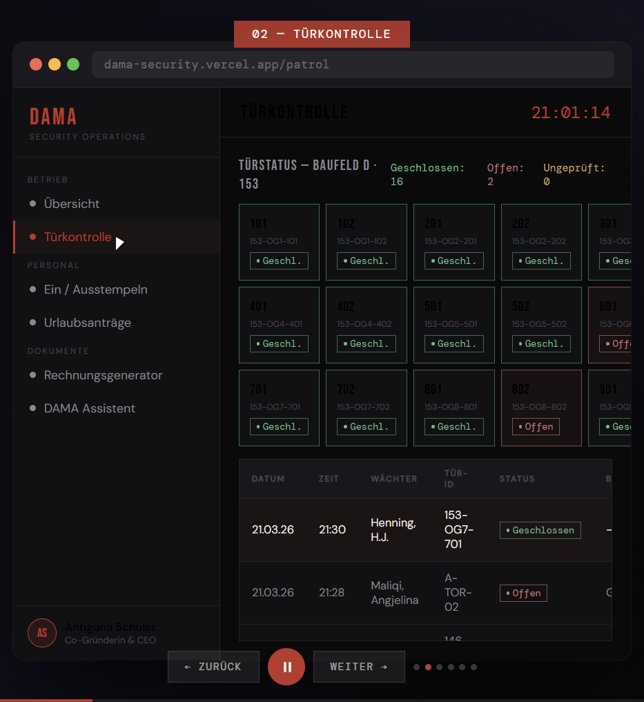This screenshot has width=644, height=702.
Task: Click the DAMA logo
Action: click(x=53, y=117)
